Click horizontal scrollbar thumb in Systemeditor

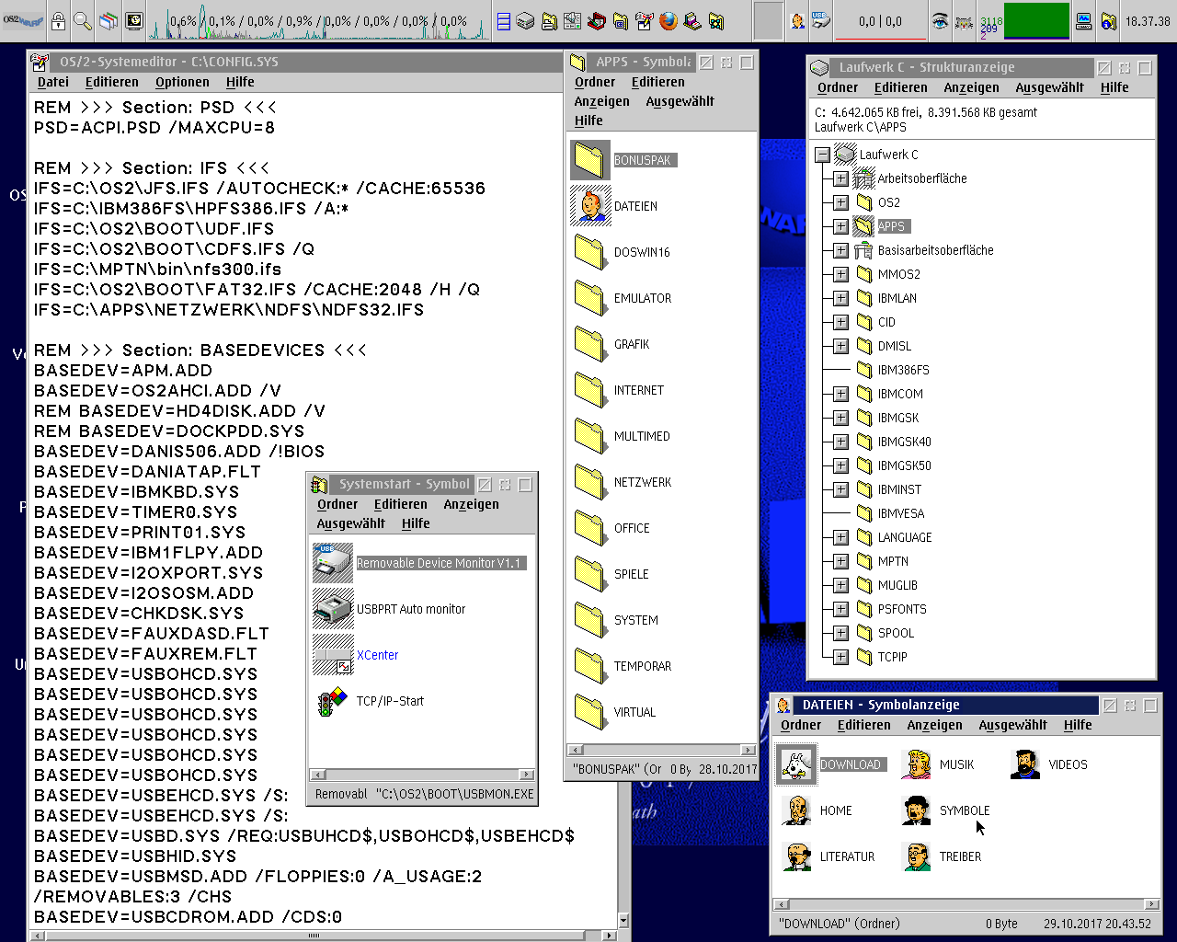click(x=314, y=936)
